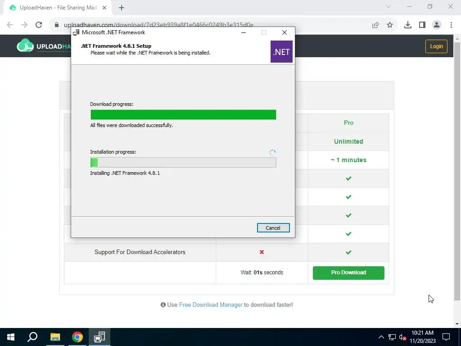The height and width of the screenshot is (346, 461).
Task: Click 'Installing .NET Framework 4.8.1' status text
Action: [125, 173]
